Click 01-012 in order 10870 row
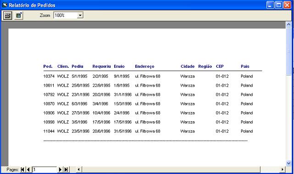The image size is (294, 174). pos(222,104)
